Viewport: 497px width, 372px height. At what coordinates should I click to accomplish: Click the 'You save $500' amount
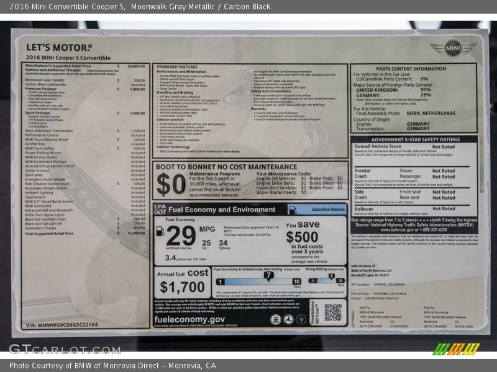302,237
